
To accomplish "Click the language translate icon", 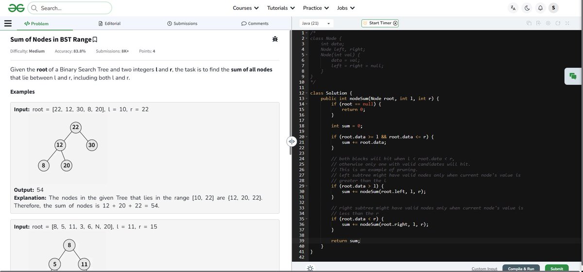I will pyautogui.click(x=514, y=8).
